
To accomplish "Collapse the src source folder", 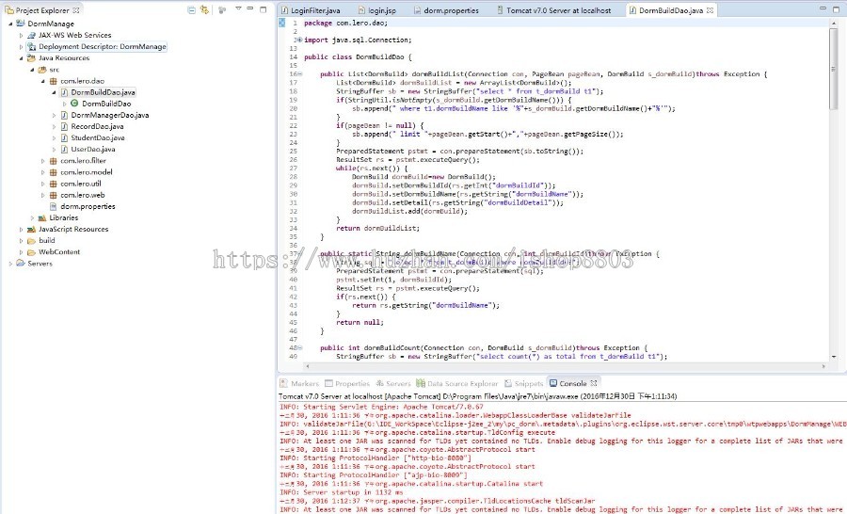I will click(x=32, y=69).
